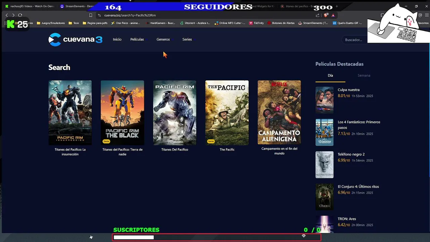The width and height of the screenshot is (430, 242).
Task: Switch to the titanes del pacifico tab
Action: point(302,6)
